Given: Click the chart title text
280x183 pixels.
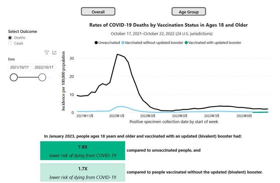Looking at the screenshot, I should click(x=168, y=25).
